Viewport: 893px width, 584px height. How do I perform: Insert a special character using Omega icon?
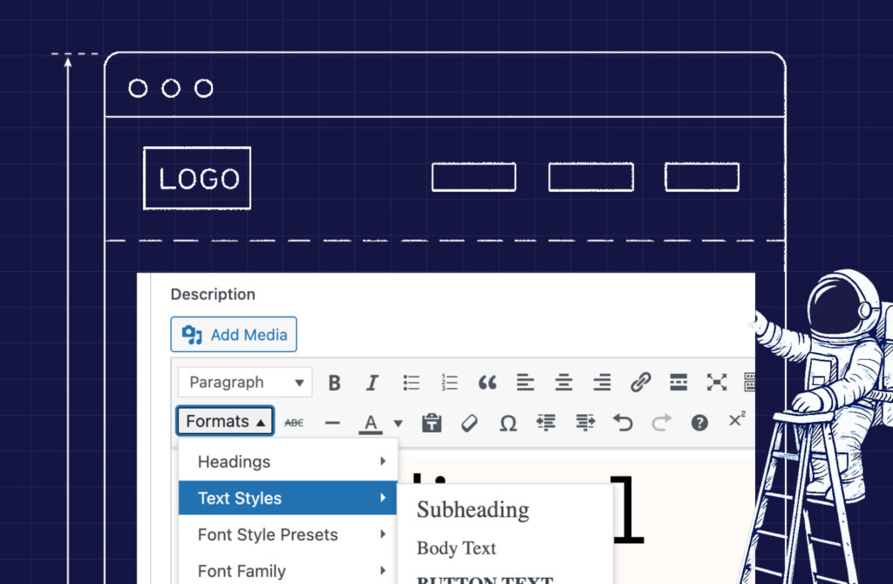click(508, 423)
